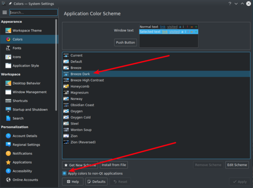Open the Desktop Behavior icon
This screenshot has height=188, width=253.
[x=8, y=83]
